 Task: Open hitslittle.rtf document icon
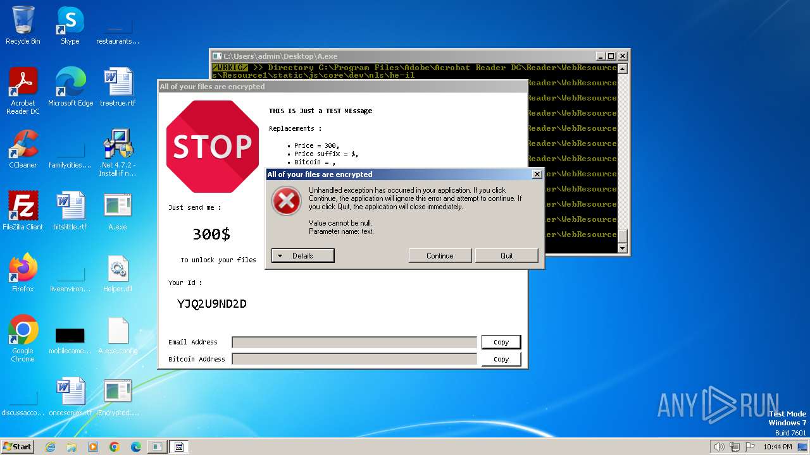coord(70,211)
